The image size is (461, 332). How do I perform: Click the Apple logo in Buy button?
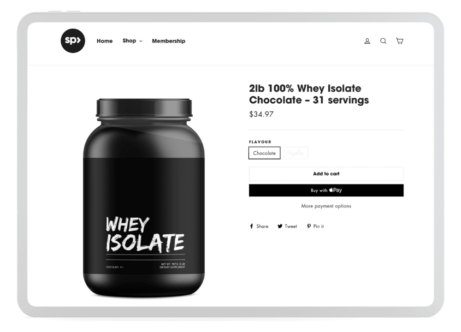point(331,190)
